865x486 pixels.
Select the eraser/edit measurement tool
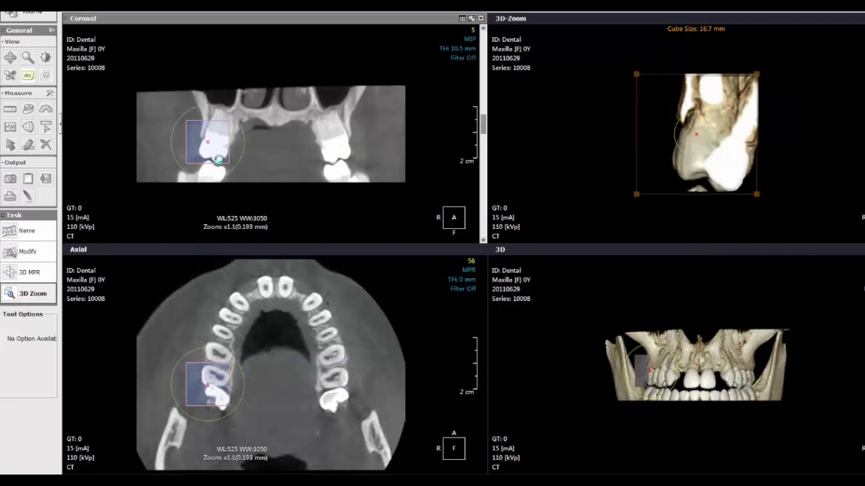click(x=28, y=145)
